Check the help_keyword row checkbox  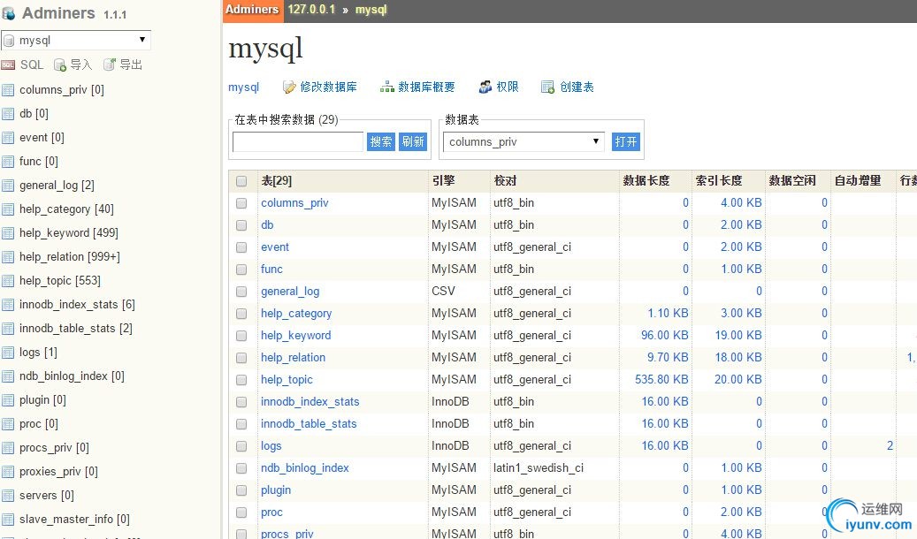click(241, 336)
